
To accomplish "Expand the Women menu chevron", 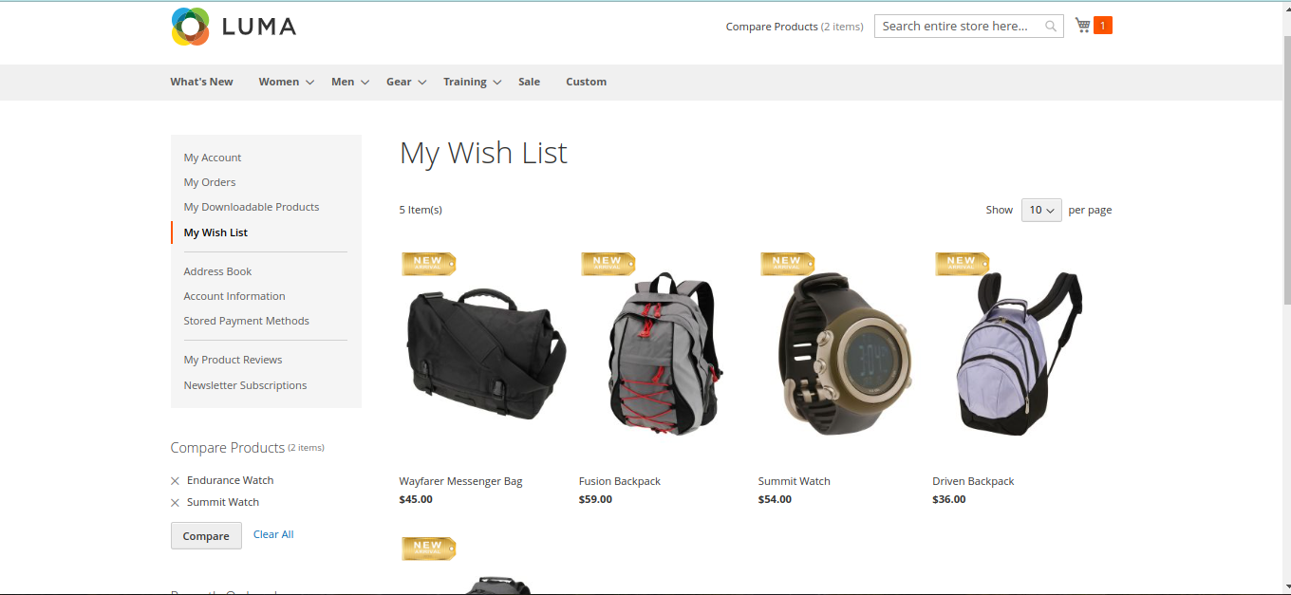I will coord(309,83).
